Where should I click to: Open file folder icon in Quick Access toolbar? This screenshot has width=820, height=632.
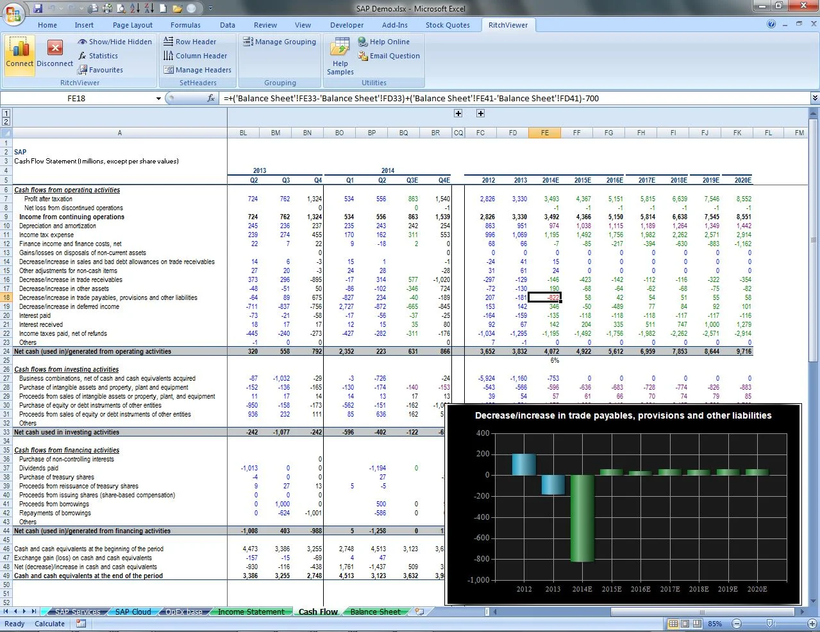pyautogui.click(x=178, y=8)
